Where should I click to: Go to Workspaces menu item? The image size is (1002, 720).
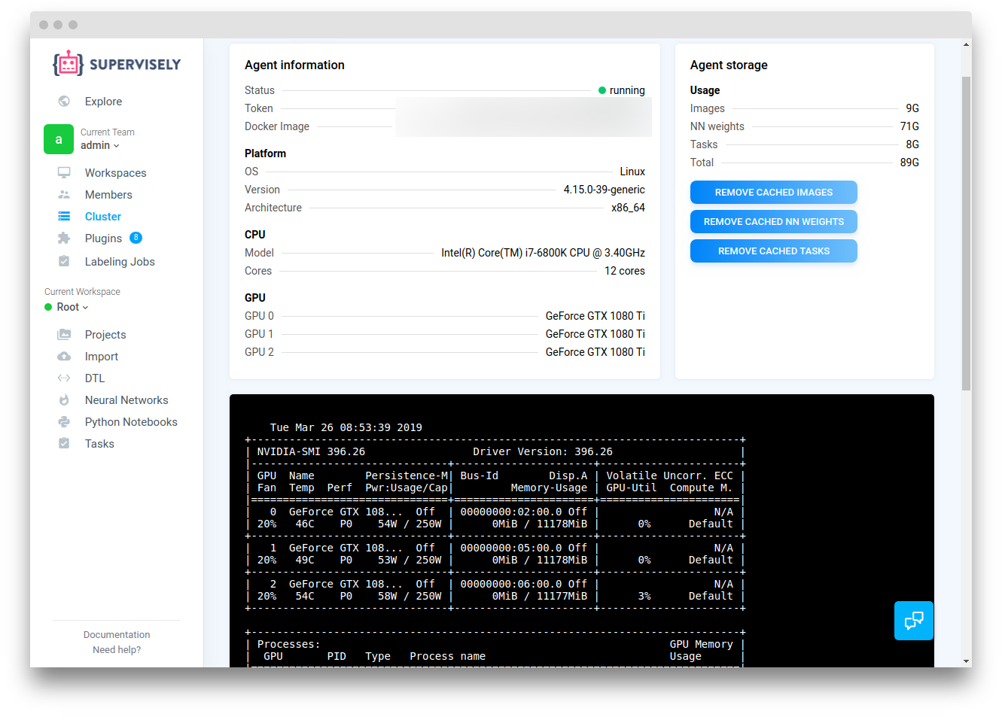[x=115, y=173]
